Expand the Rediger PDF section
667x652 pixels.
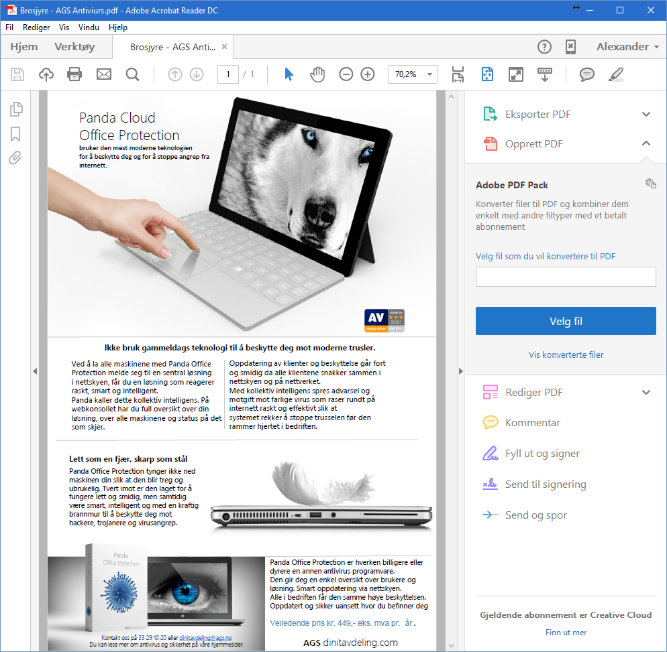[x=646, y=393]
